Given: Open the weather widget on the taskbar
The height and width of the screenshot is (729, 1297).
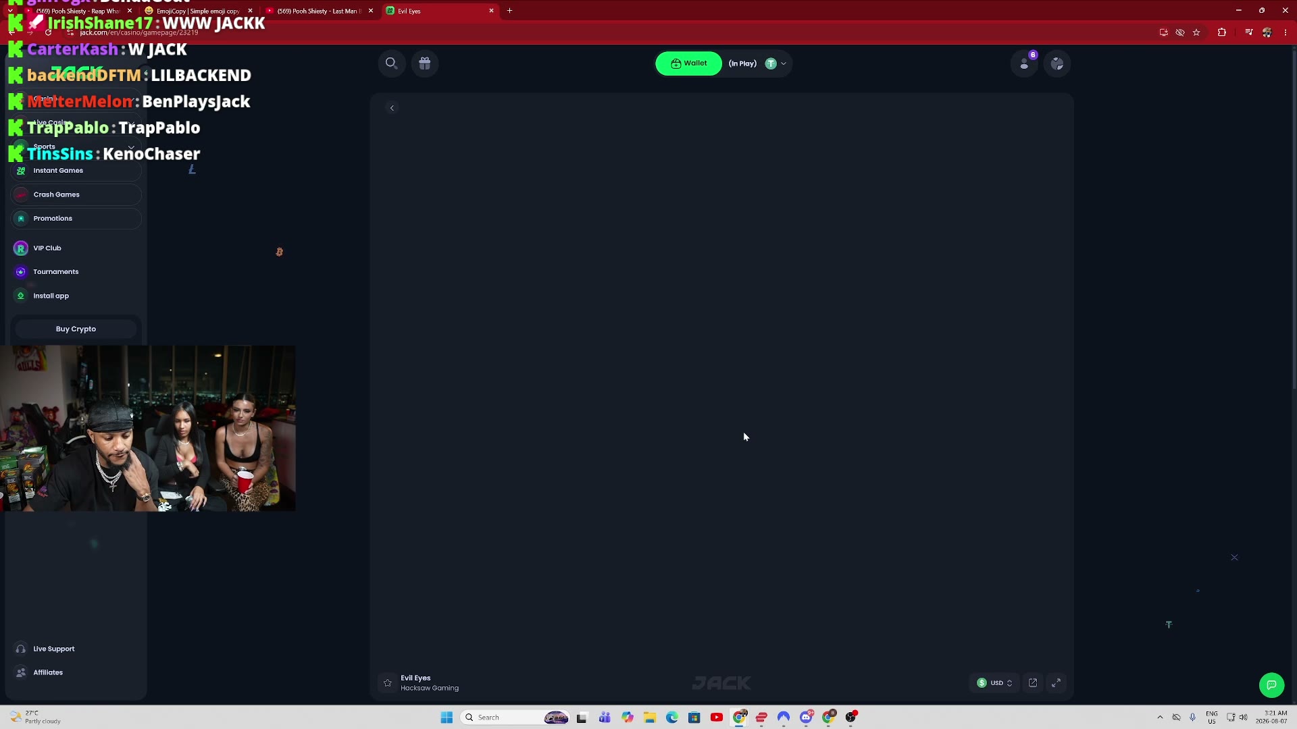Looking at the screenshot, I should tap(35, 718).
